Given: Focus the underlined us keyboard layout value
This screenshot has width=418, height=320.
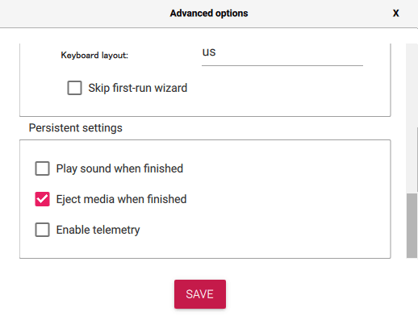Looking at the screenshot, I should click(x=209, y=52).
